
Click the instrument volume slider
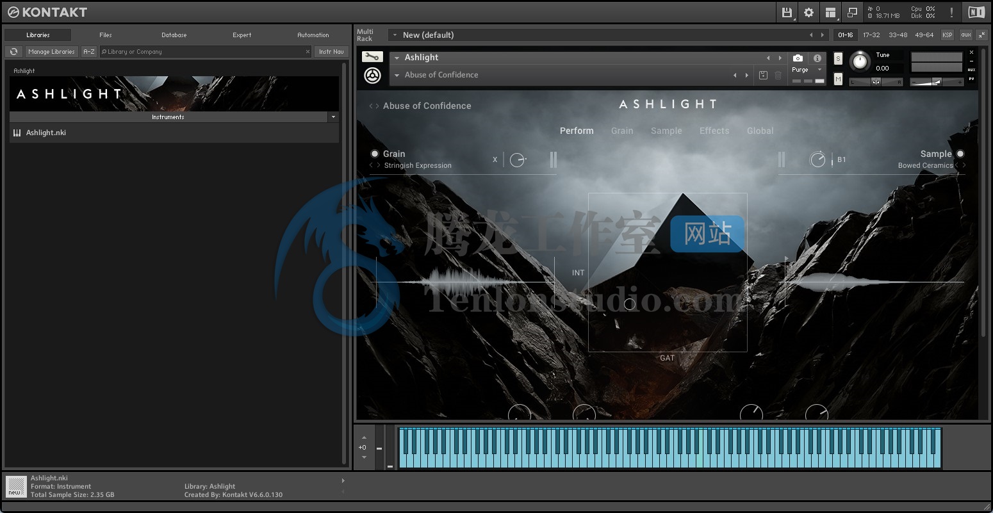pyautogui.click(x=937, y=82)
